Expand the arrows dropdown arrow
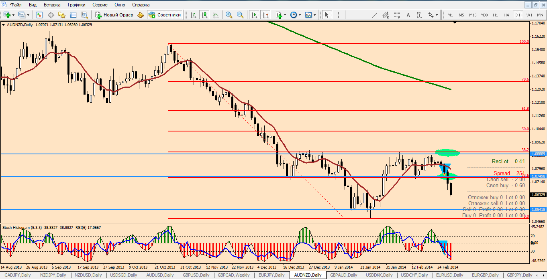 437,15
